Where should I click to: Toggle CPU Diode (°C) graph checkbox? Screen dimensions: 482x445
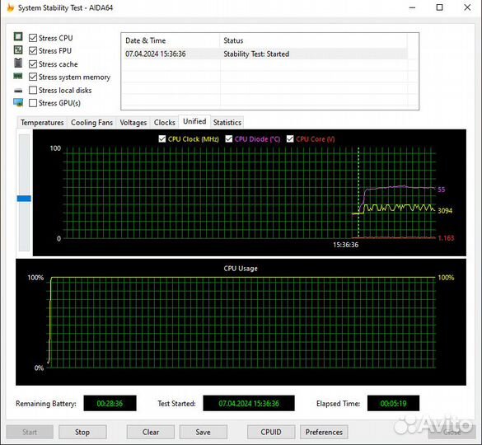point(229,138)
